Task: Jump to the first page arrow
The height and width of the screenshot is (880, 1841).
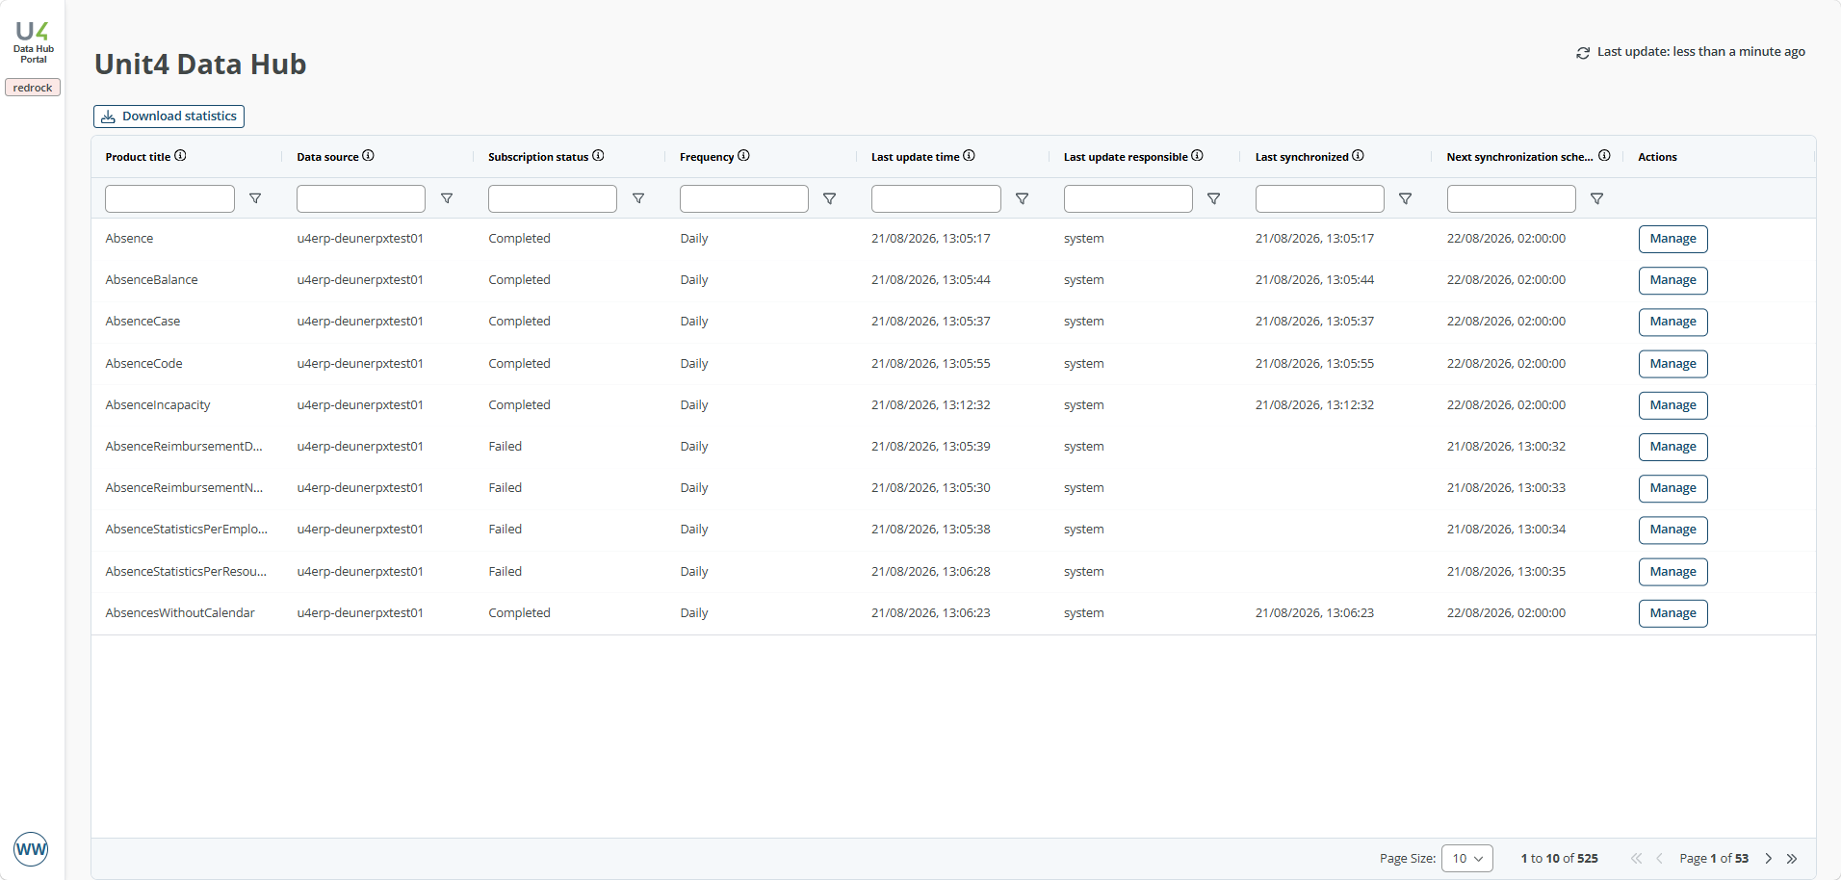Action: pyautogui.click(x=1636, y=859)
